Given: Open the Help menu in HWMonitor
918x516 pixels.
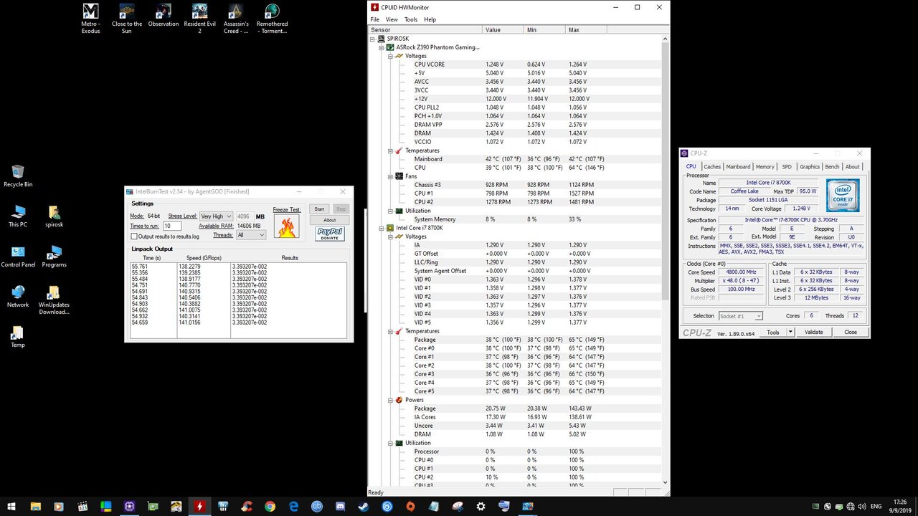Looking at the screenshot, I should point(430,19).
